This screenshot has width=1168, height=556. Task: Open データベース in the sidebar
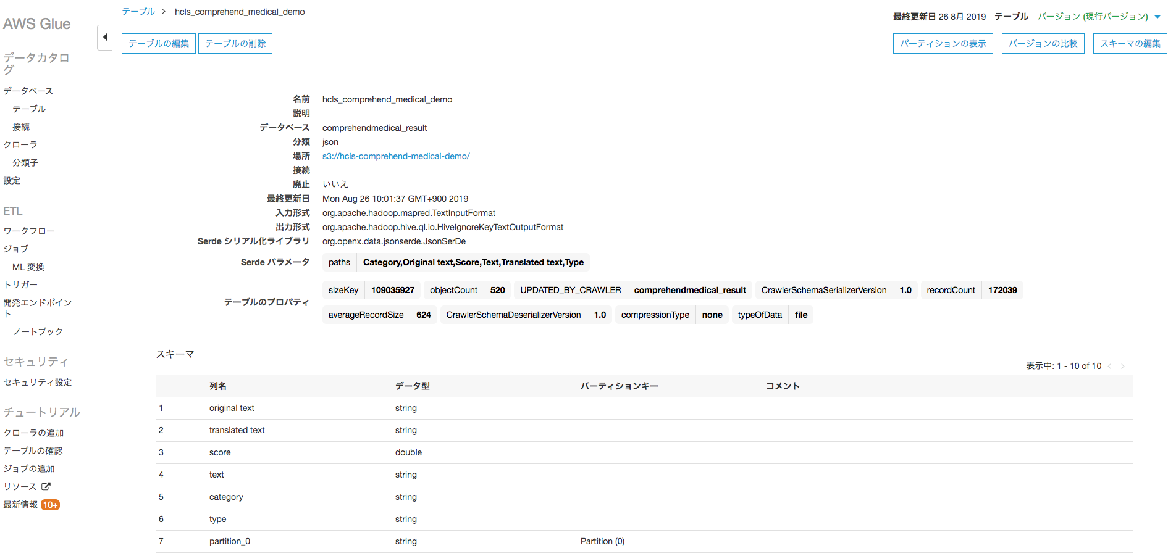(28, 91)
